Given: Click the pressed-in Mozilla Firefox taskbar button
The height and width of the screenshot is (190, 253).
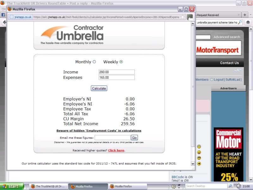Looking at the screenshot, I should pos(88,186).
